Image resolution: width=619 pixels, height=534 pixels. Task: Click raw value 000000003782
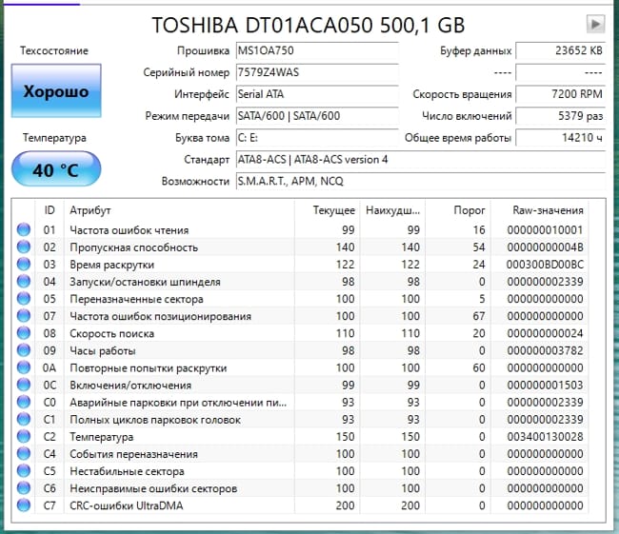point(545,350)
